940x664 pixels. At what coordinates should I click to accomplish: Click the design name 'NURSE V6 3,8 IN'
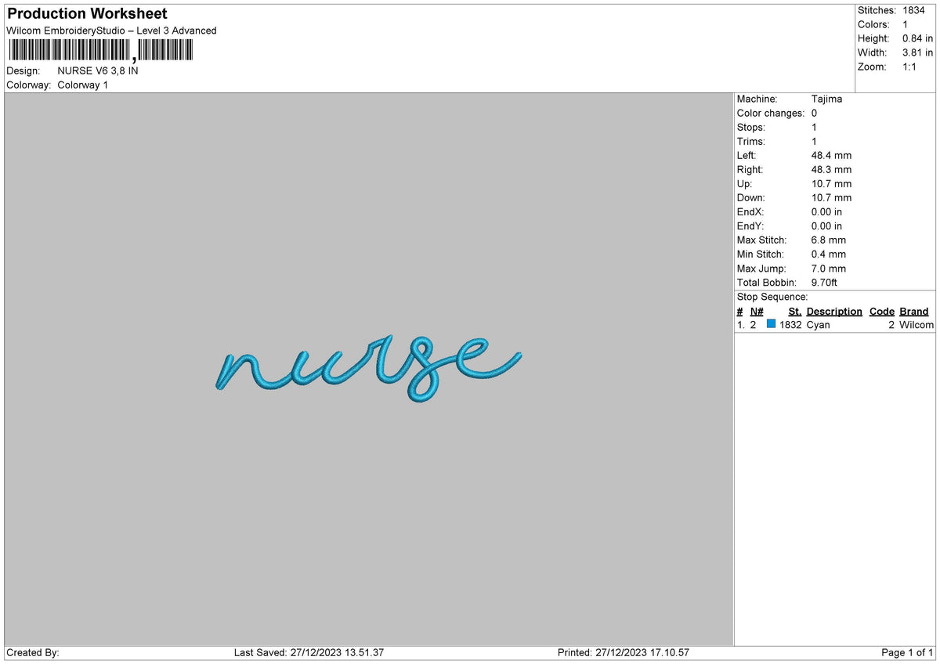pyautogui.click(x=98, y=70)
